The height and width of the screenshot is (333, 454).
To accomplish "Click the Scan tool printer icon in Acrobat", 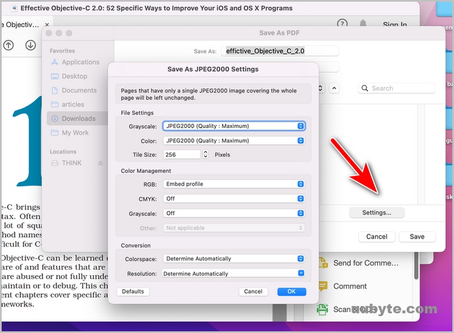I will coord(322,309).
